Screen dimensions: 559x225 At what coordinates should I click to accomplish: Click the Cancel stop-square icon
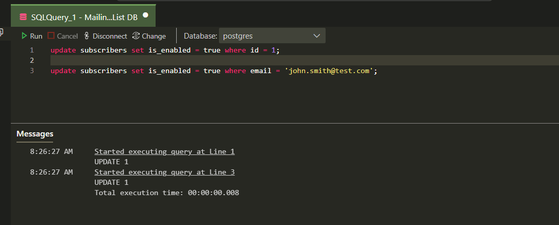[x=51, y=36]
